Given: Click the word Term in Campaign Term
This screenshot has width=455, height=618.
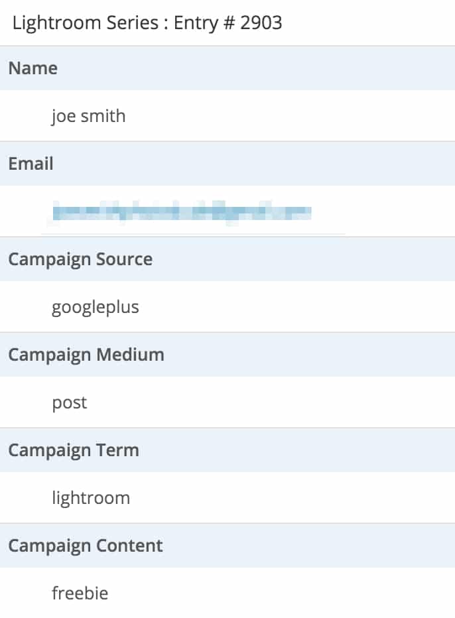Looking at the screenshot, I should (x=117, y=450).
